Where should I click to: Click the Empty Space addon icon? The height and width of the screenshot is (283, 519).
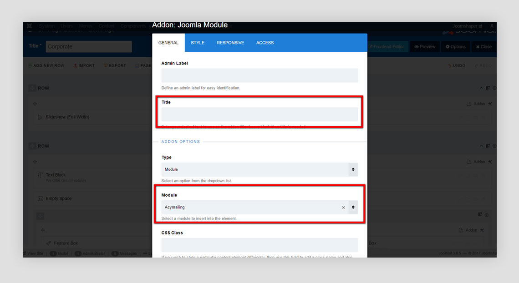[x=40, y=199]
